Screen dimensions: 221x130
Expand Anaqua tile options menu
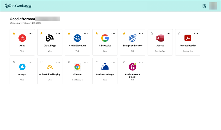pyautogui.click(x=30, y=62)
